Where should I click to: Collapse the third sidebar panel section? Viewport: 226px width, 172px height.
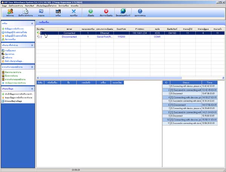tap(33, 66)
